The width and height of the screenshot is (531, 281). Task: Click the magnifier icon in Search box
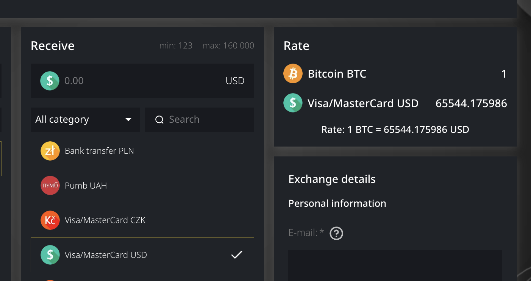159,120
